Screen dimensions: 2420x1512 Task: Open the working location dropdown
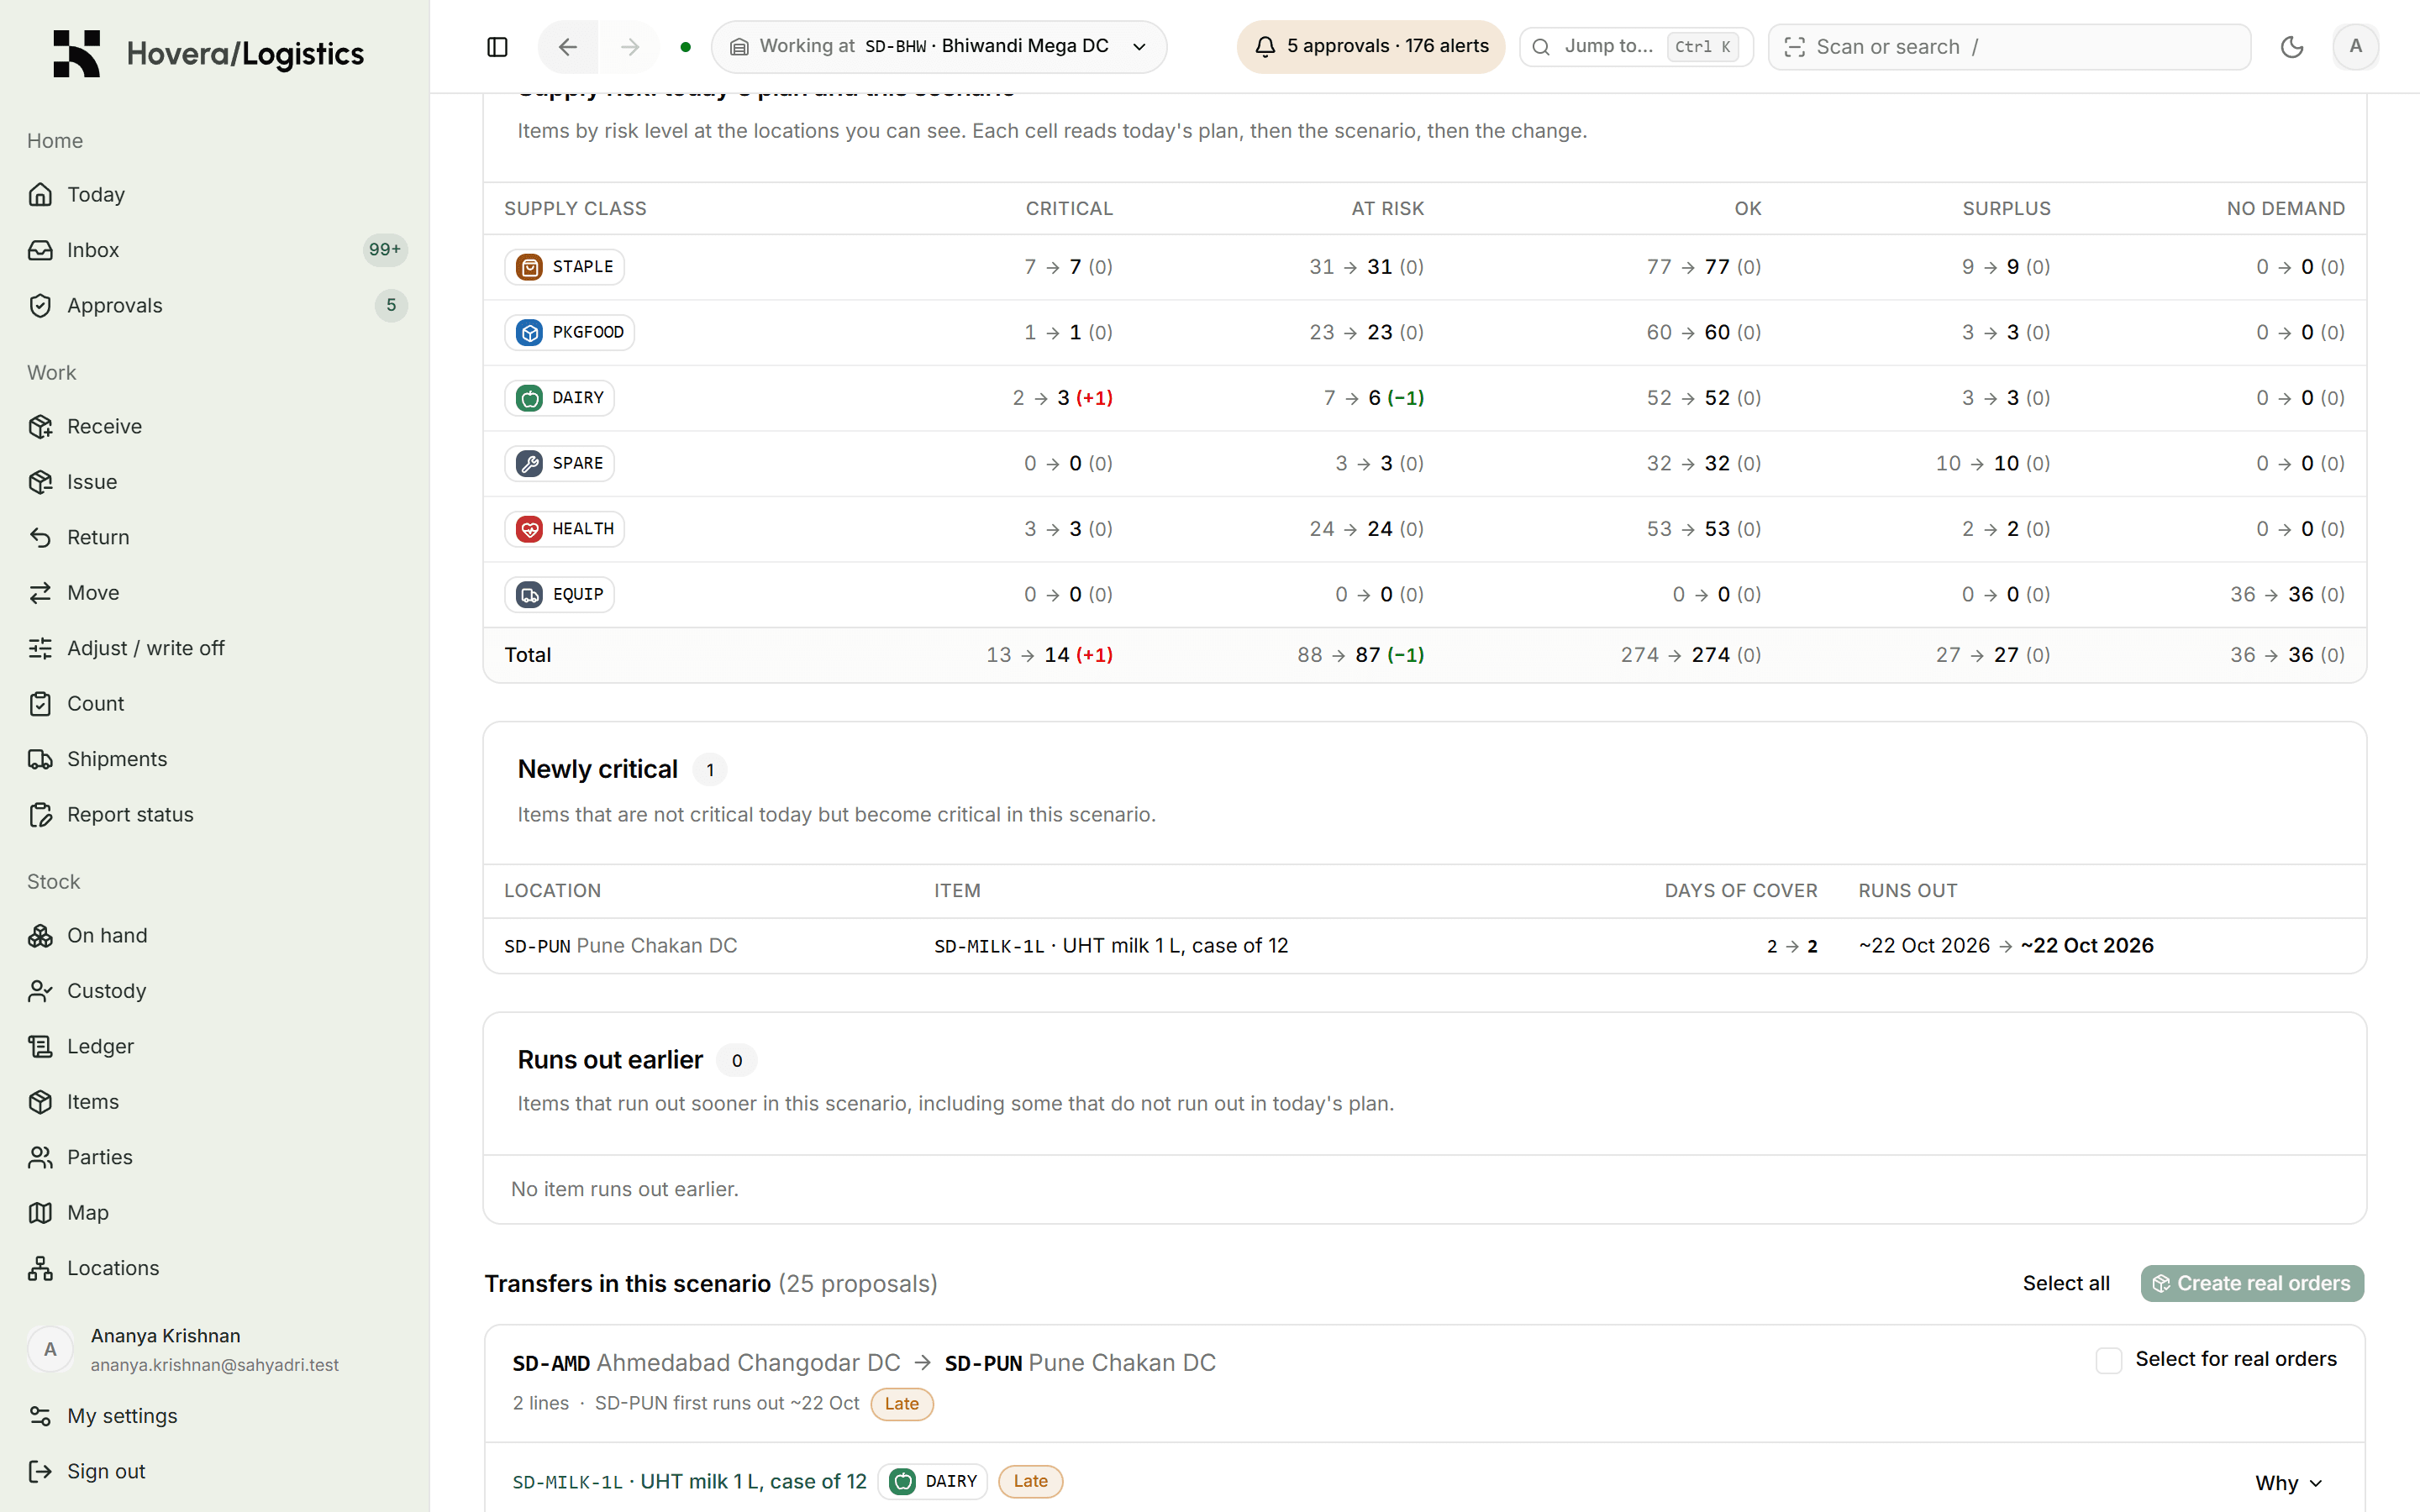coord(939,47)
